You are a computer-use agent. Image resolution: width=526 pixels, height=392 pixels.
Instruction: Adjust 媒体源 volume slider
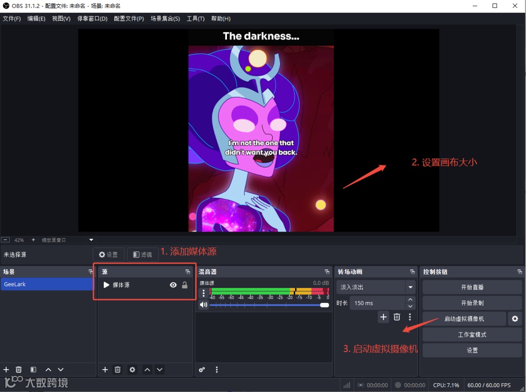269,305
